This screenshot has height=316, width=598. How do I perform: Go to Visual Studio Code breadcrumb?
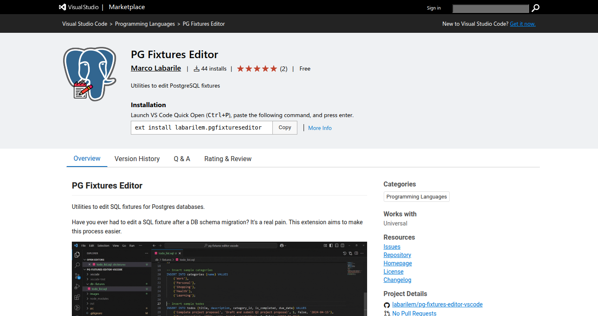[x=85, y=24]
